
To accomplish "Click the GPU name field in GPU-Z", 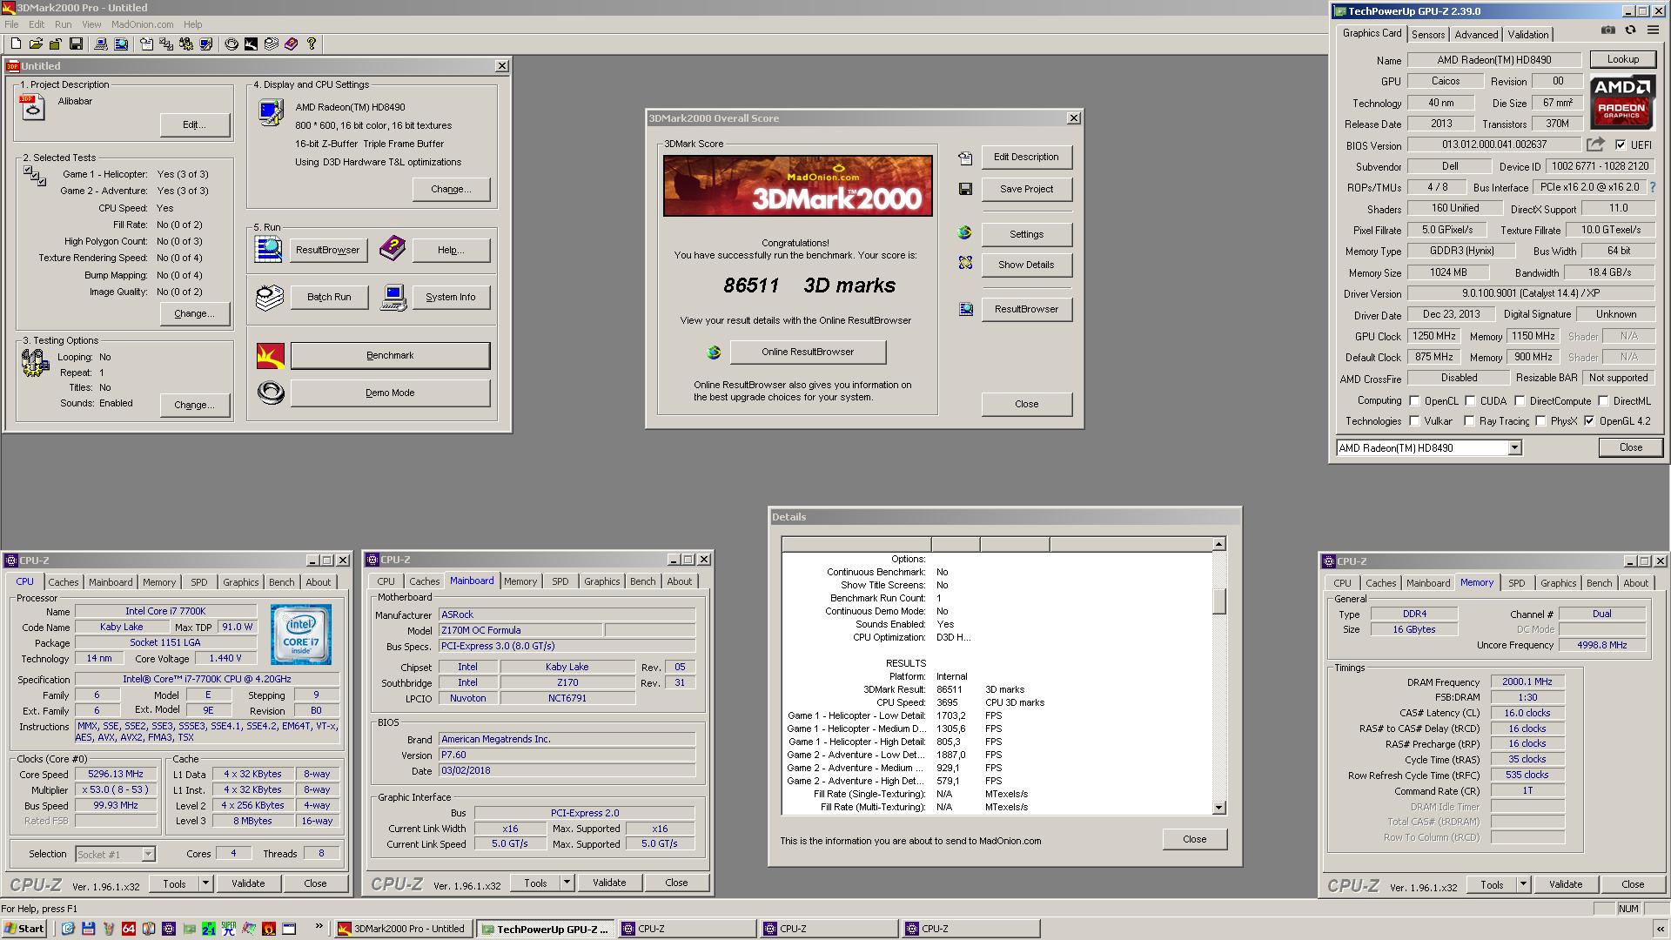I will click(1493, 60).
